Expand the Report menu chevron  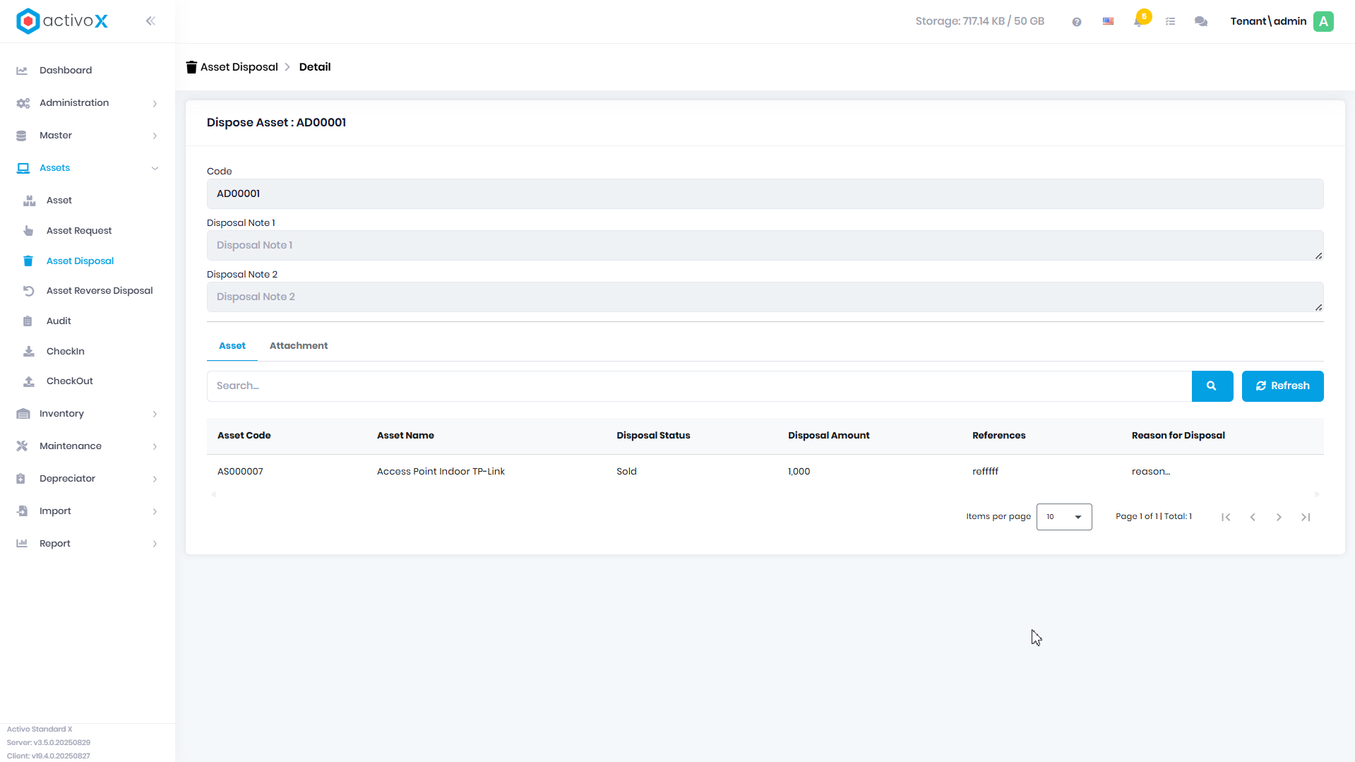(155, 544)
